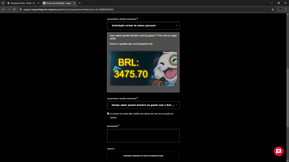This screenshot has width=289, height=162.
Task: Select the Enviar uma solicitação tab
Action: (59, 3)
